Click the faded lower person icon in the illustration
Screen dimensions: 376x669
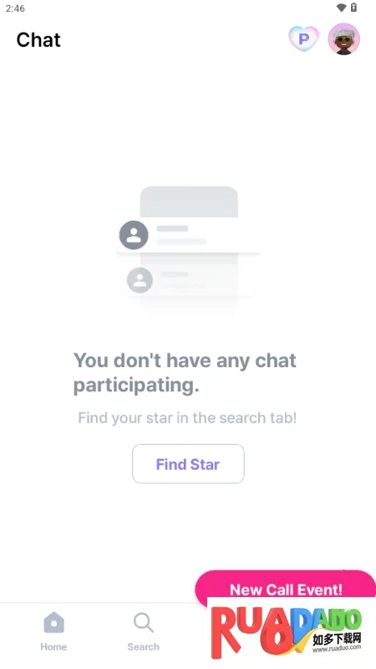click(x=140, y=280)
